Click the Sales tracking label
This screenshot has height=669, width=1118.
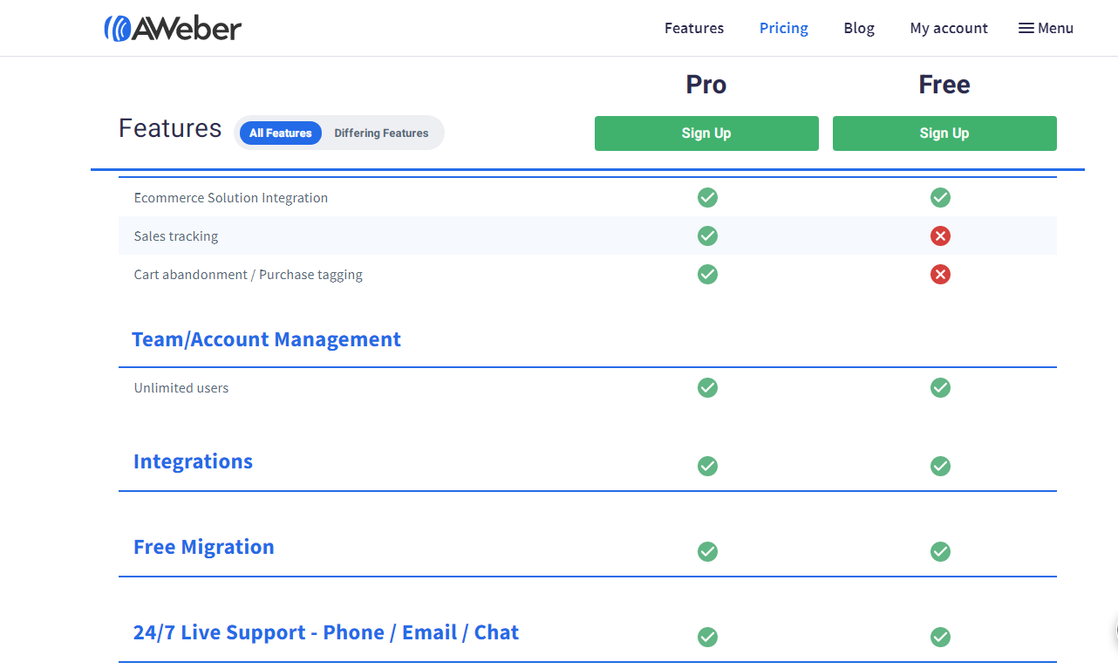point(176,236)
